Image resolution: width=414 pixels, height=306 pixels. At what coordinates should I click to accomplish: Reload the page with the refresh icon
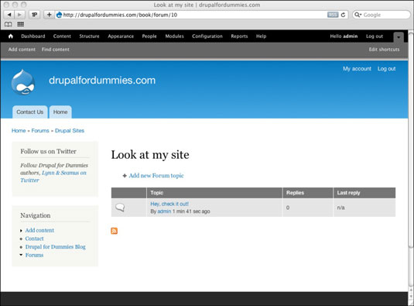(343, 15)
